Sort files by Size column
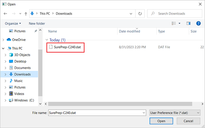Viewport: 205px width, 128px height. click(x=194, y=31)
